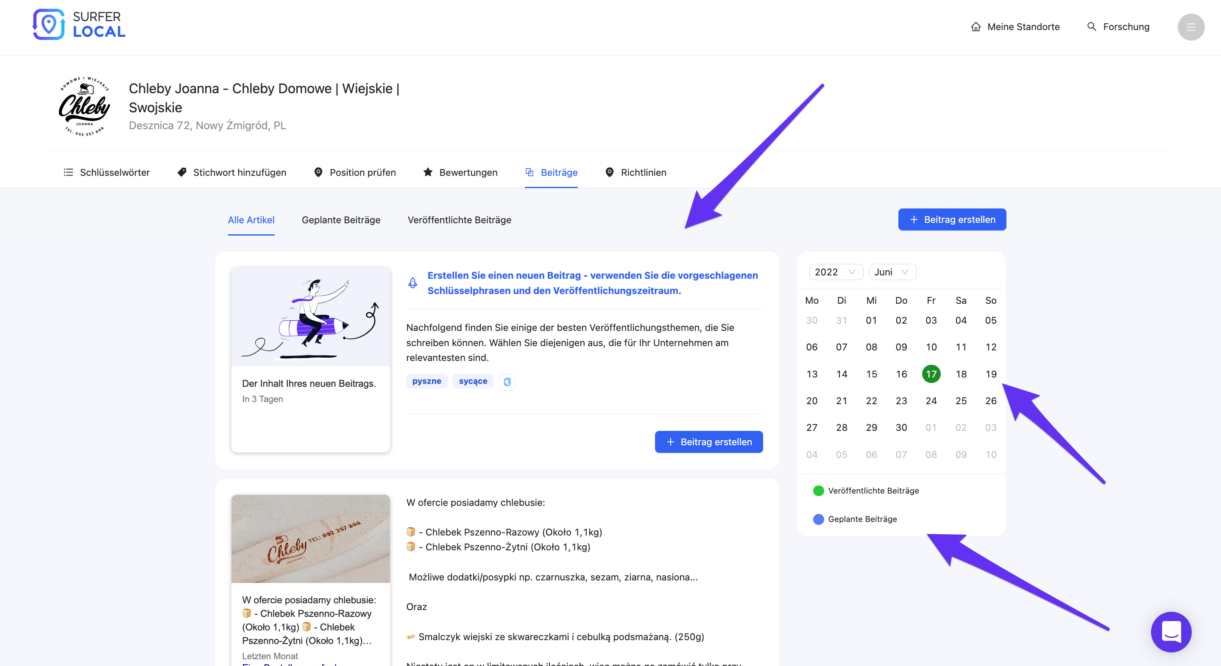Click the address Desznica 72, Nowy Żmigród
Image resolution: width=1221 pixels, height=666 pixels.
[207, 125]
